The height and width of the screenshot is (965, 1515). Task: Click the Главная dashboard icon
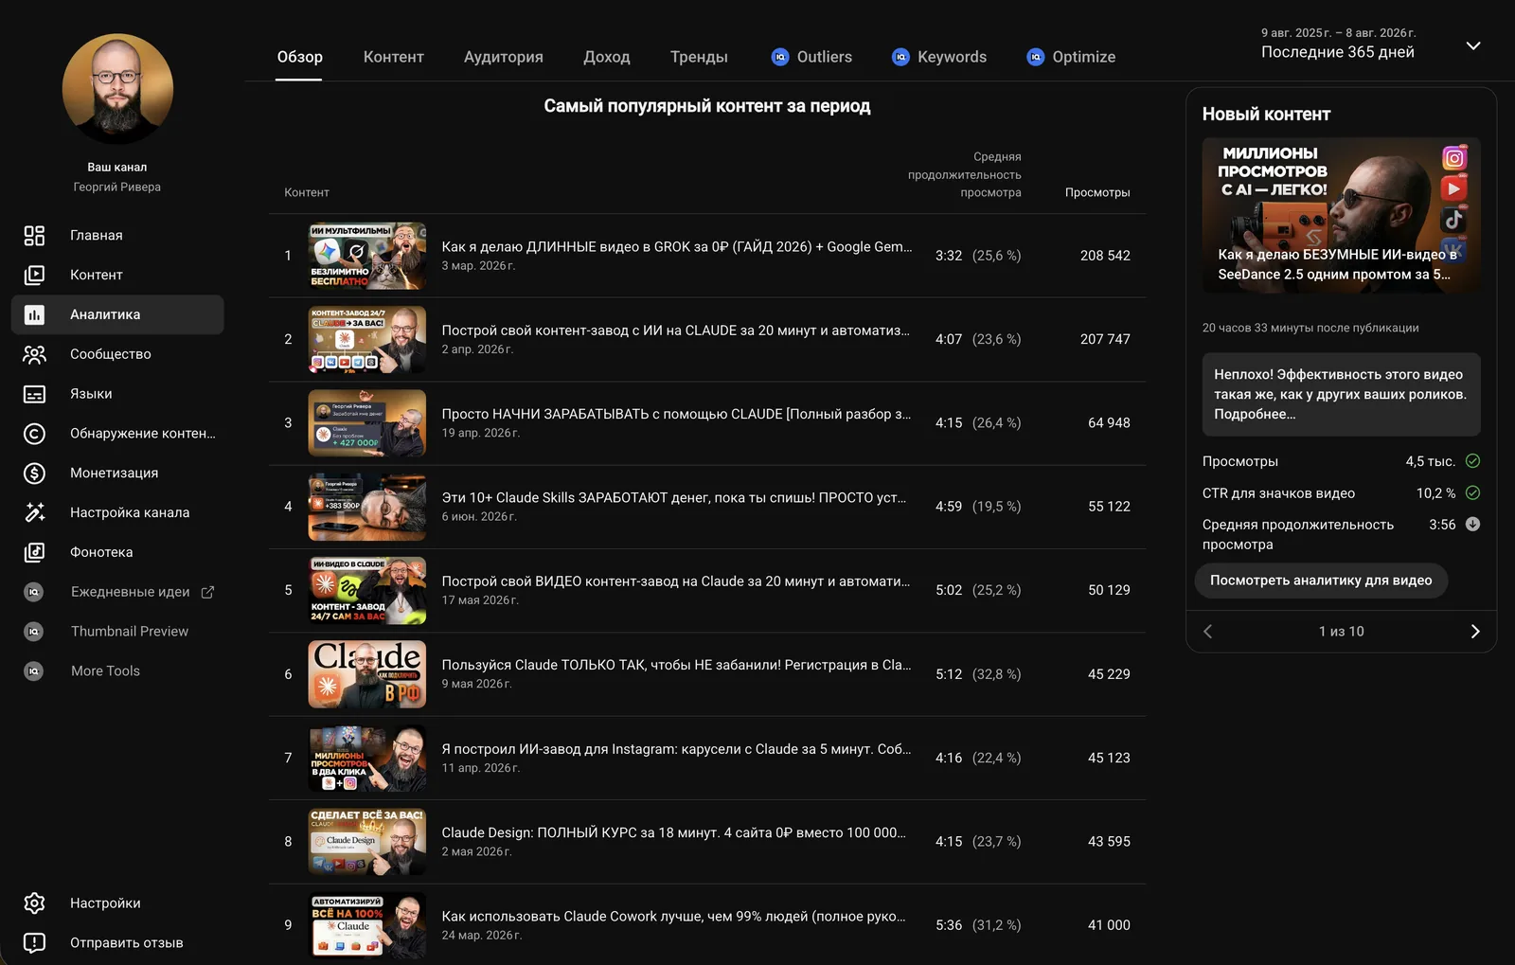coord(34,236)
